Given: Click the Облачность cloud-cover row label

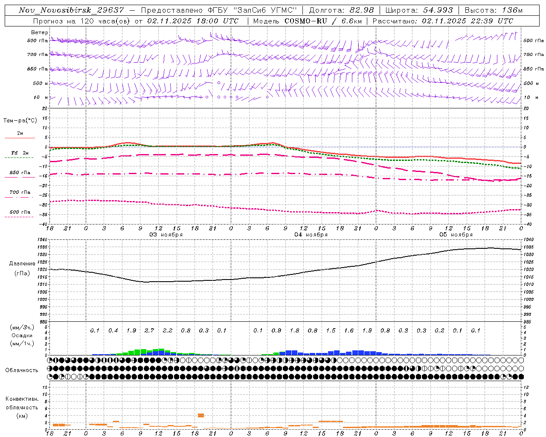Looking at the screenshot, I should click(22, 370).
